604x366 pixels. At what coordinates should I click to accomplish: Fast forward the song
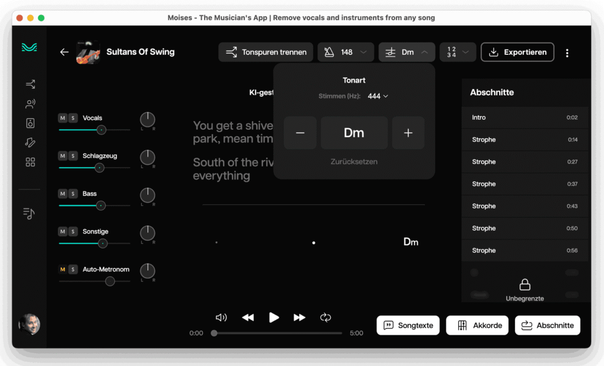coord(299,318)
